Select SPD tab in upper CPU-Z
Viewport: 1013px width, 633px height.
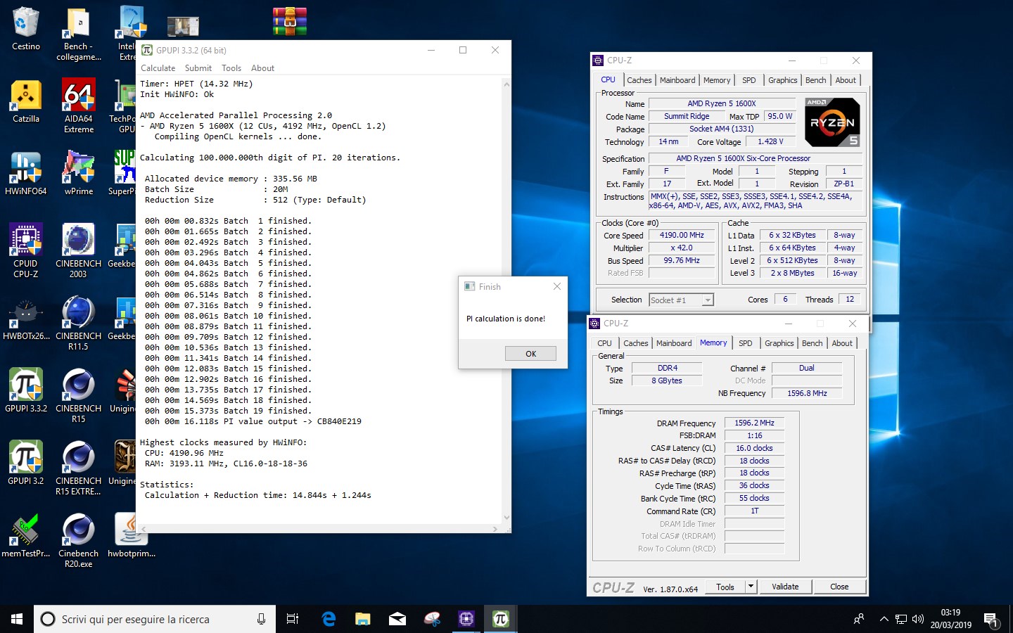point(749,80)
